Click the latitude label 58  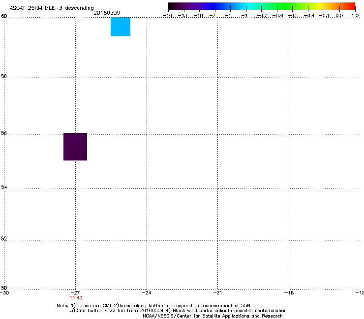(x=4, y=76)
